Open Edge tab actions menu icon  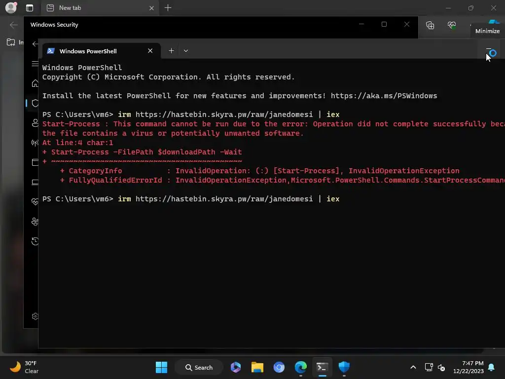[x=30, y=8]
